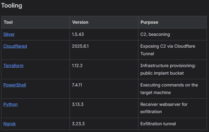This screenshot has width=209, height=132.
Task: Click the "Exposing C2 via Cloudflare Tunnel" cell
Action: 168,50
